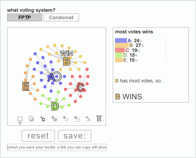Add a single voter with face icon
196x158 pixels.
tap(54, 119)
